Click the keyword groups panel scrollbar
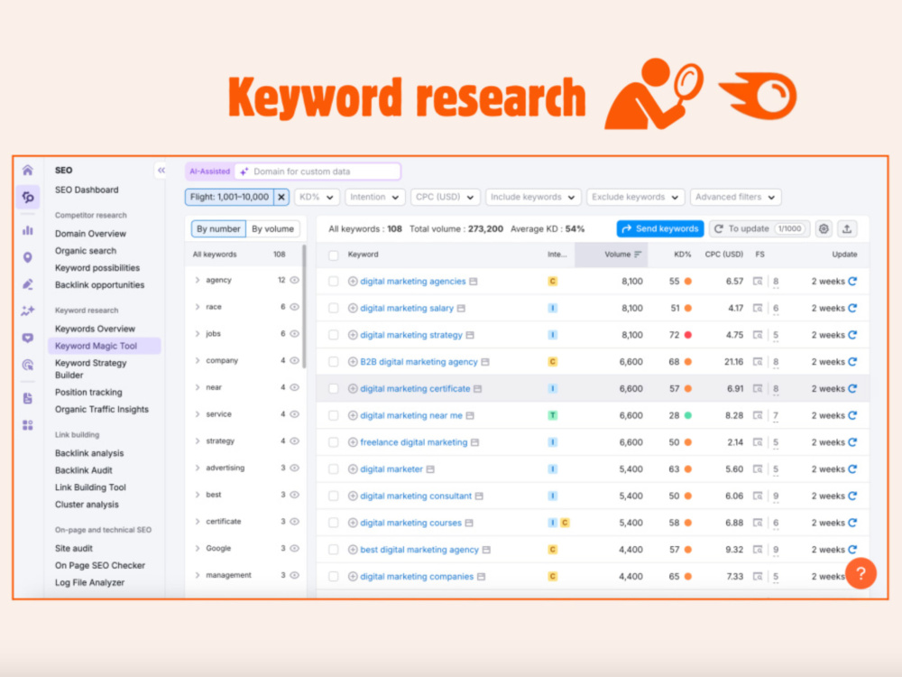 [304, 307]
